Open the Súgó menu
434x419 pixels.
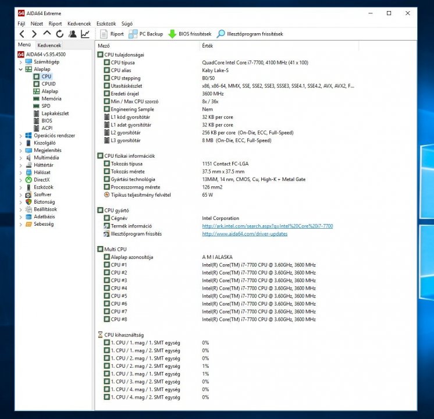coord(127,24)
